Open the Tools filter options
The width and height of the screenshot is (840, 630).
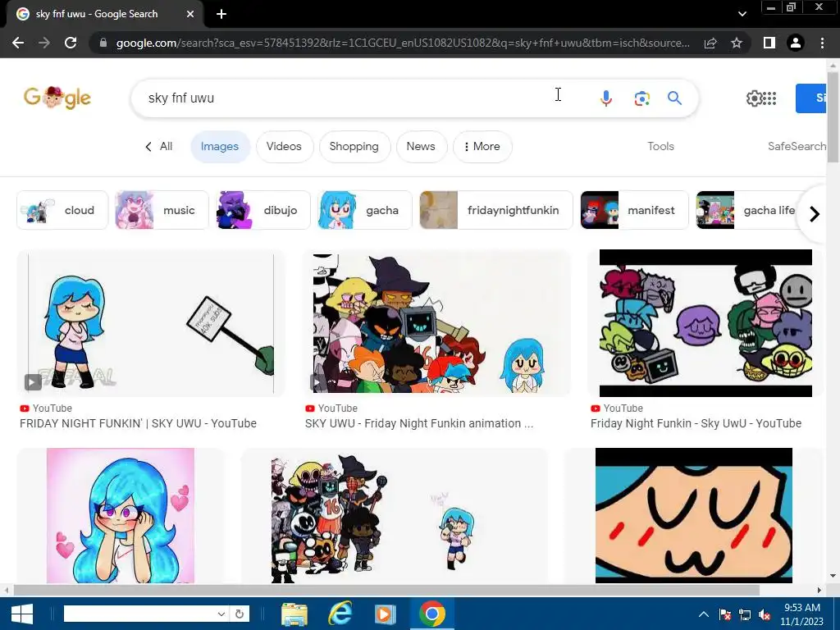click(660, 146)
